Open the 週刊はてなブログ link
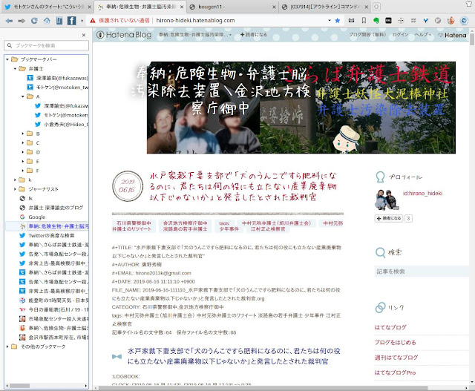This screenshot has height=391, width=475. tap(396, 358)
